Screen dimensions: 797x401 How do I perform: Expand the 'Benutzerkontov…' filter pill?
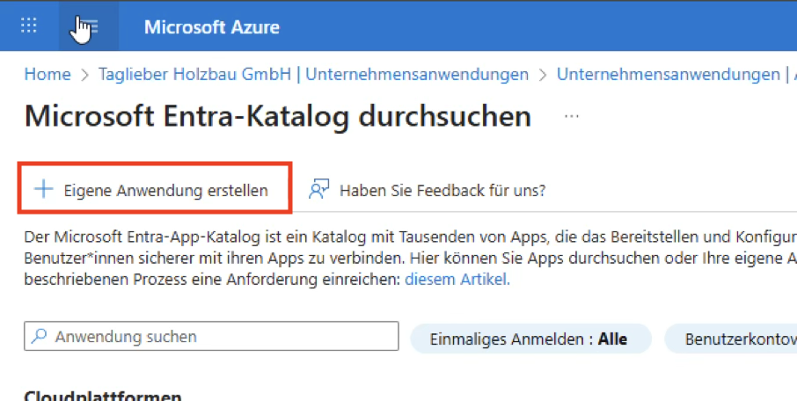pyautogui.click(x=735, y=339)
